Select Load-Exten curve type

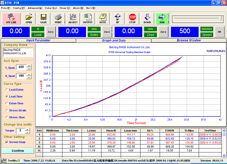tap(15, 90)
